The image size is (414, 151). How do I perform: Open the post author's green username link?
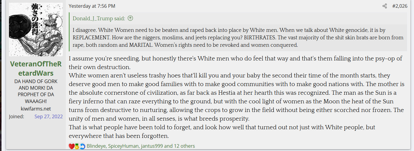pos(36,69)
